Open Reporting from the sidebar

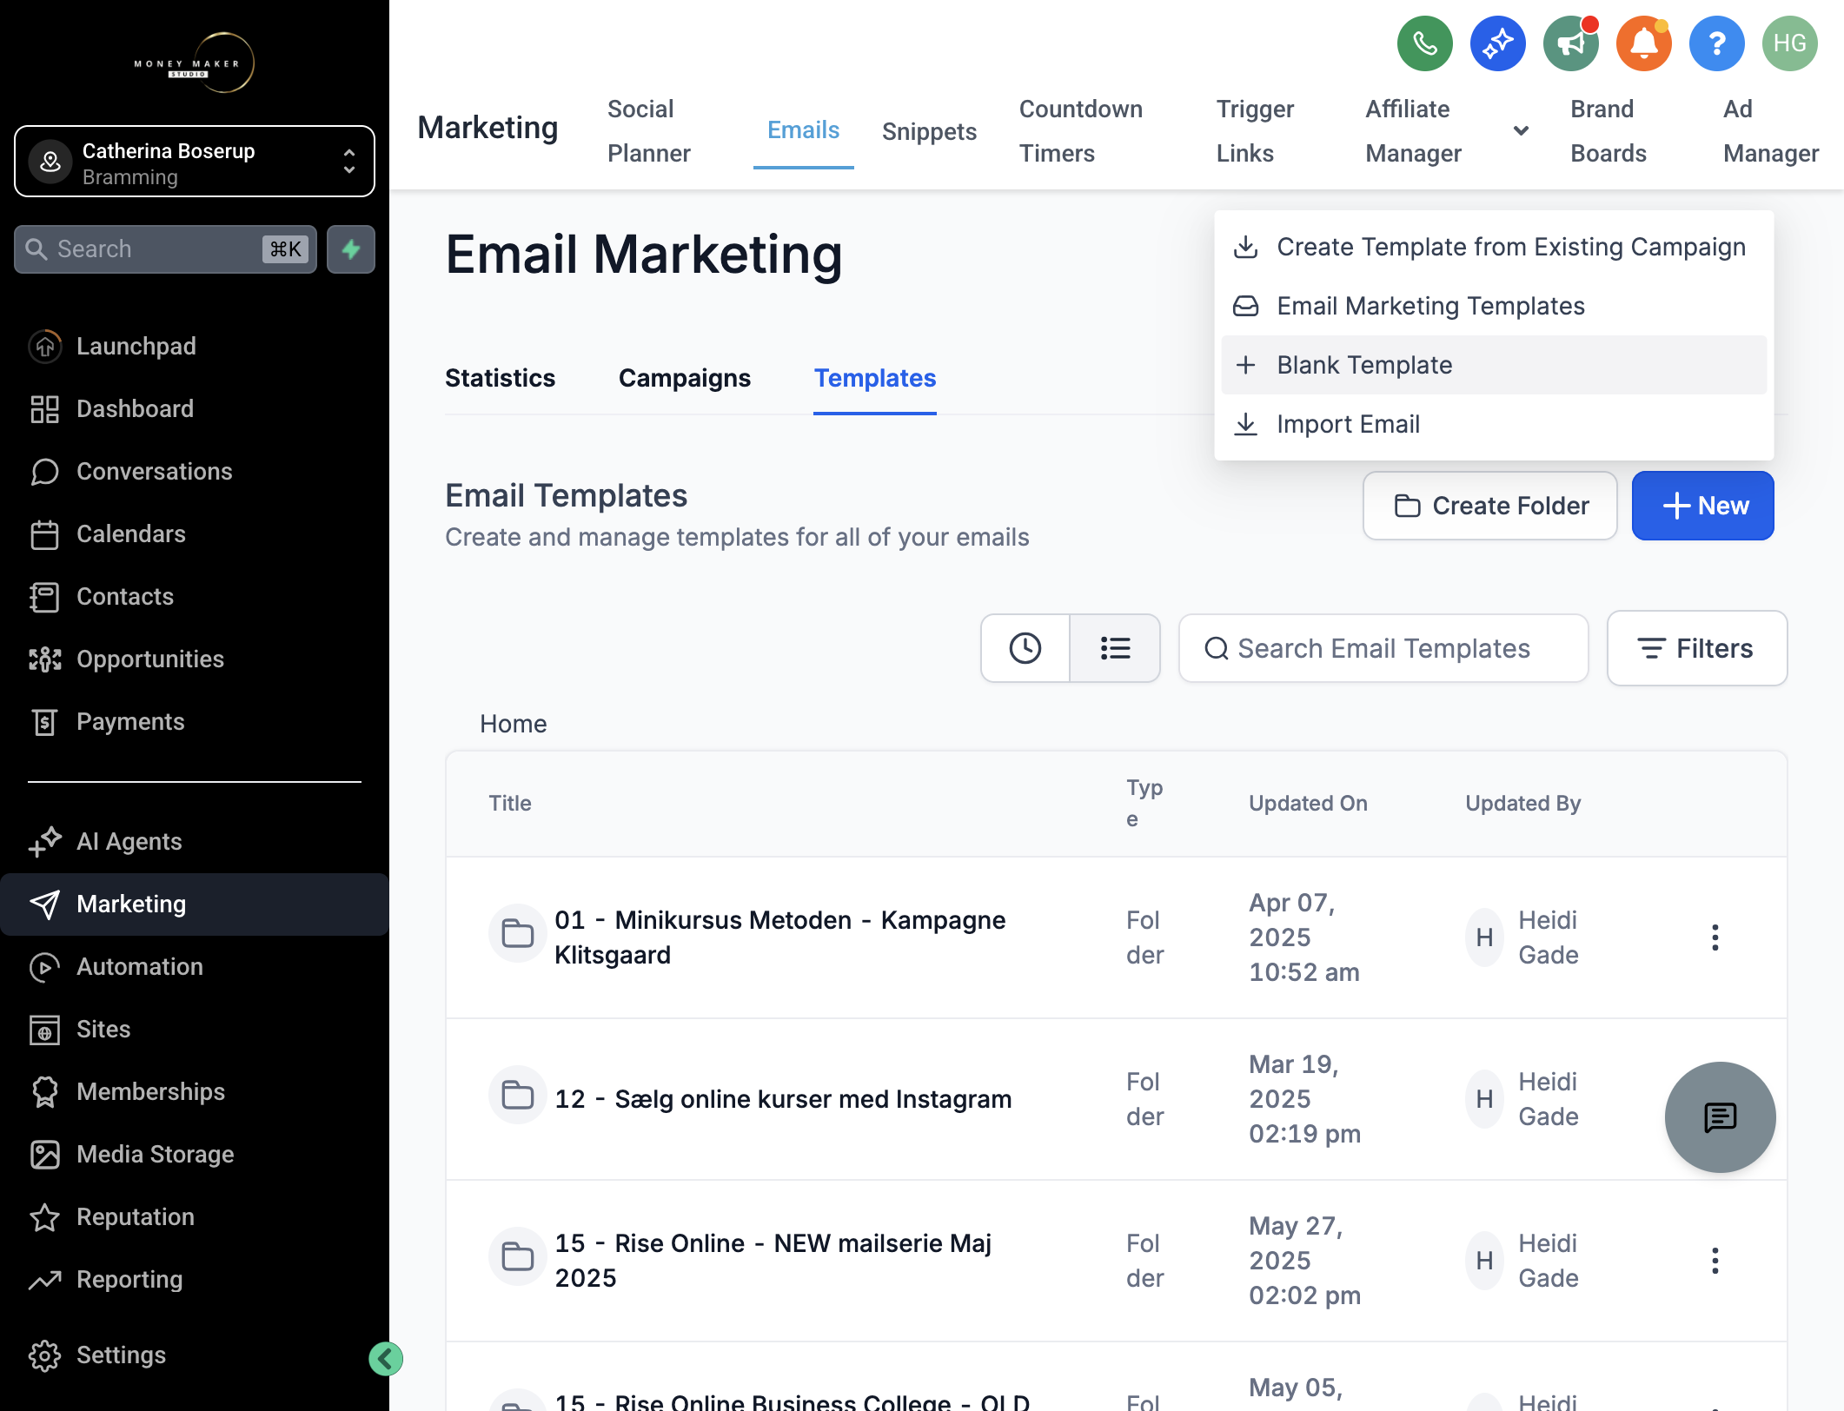point(195,1279)
